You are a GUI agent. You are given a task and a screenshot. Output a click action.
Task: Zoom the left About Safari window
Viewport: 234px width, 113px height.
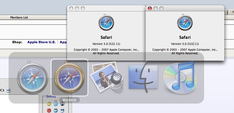[83, 8]
